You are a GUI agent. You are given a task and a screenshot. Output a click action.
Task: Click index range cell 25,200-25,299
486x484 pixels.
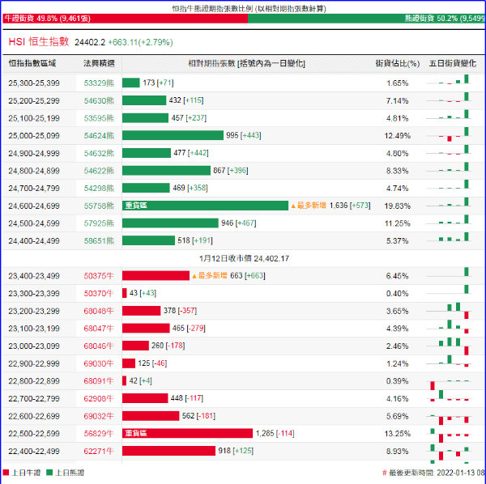(34, 100)
